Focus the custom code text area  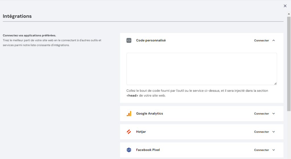click(201, 69)
